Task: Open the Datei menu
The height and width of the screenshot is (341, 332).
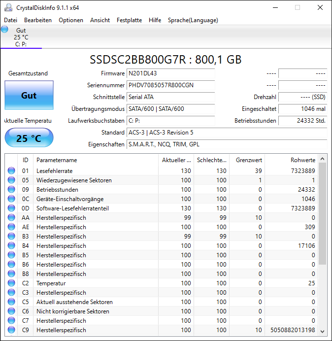Action: [10, 20]
